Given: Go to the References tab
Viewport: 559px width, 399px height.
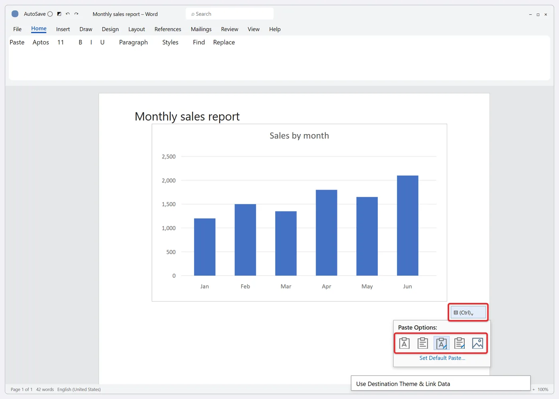Looking at the screenshot, I should (168, 29).
